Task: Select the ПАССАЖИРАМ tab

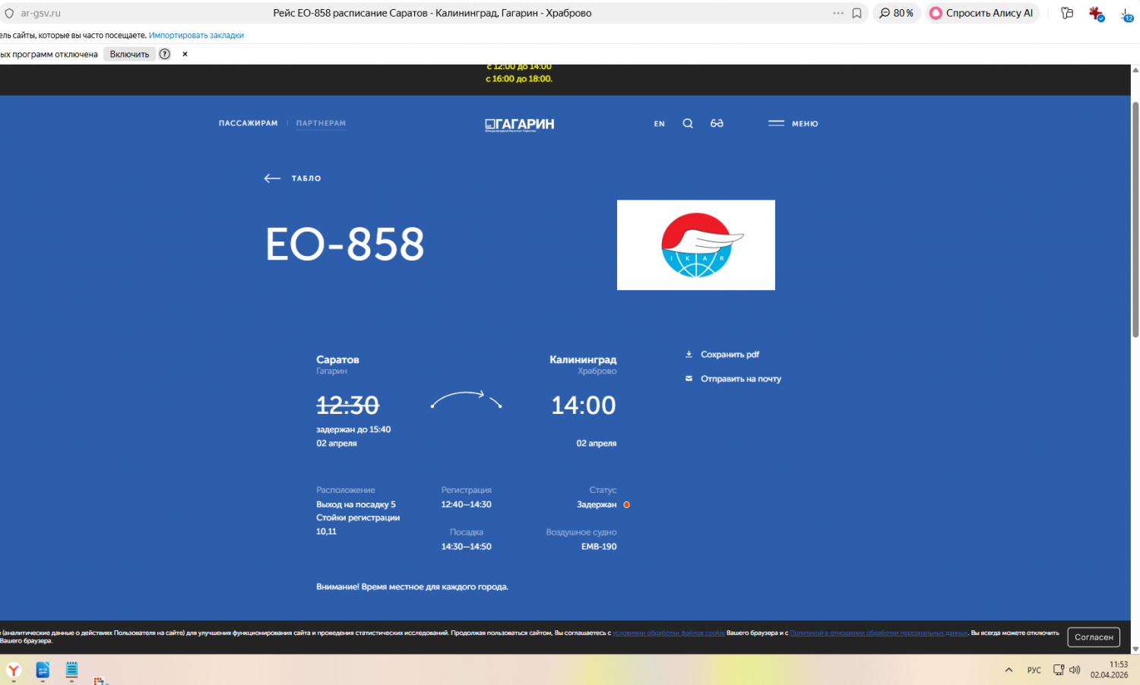Action: [248, 123]
